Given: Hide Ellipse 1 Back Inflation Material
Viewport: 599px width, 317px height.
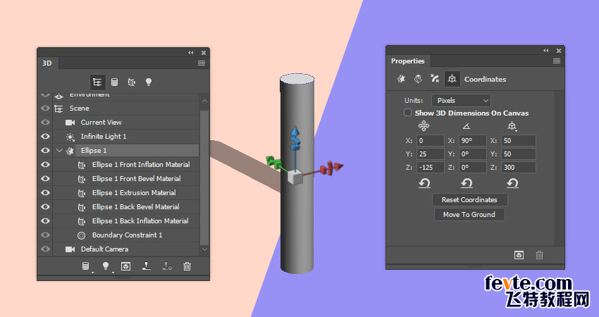Looking at the screenshot, I should point(45,220).
